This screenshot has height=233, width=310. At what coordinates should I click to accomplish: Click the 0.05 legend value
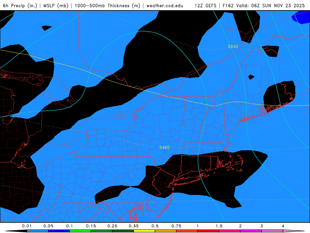point(48,226)
